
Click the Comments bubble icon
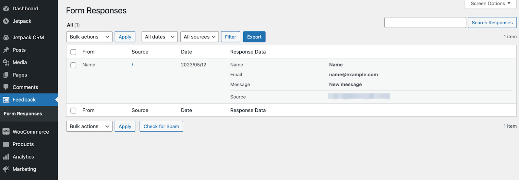[6, 87]
